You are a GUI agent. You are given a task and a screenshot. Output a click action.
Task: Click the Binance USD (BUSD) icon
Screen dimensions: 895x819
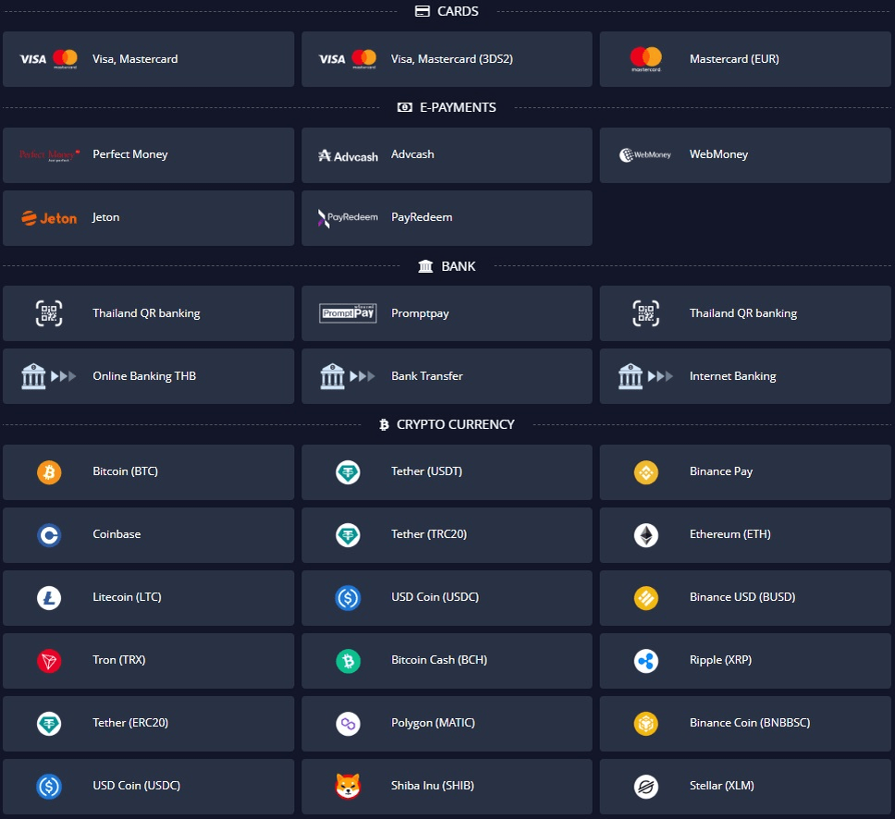645,598
